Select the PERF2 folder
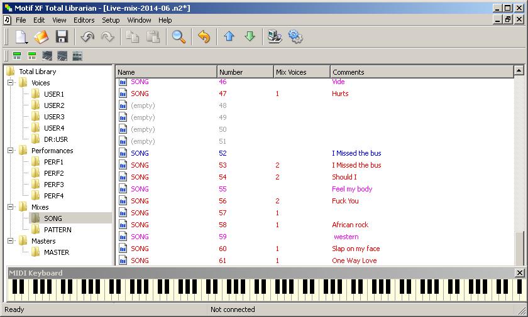Screen dimensions: 528x317 (x=53, y=173)
